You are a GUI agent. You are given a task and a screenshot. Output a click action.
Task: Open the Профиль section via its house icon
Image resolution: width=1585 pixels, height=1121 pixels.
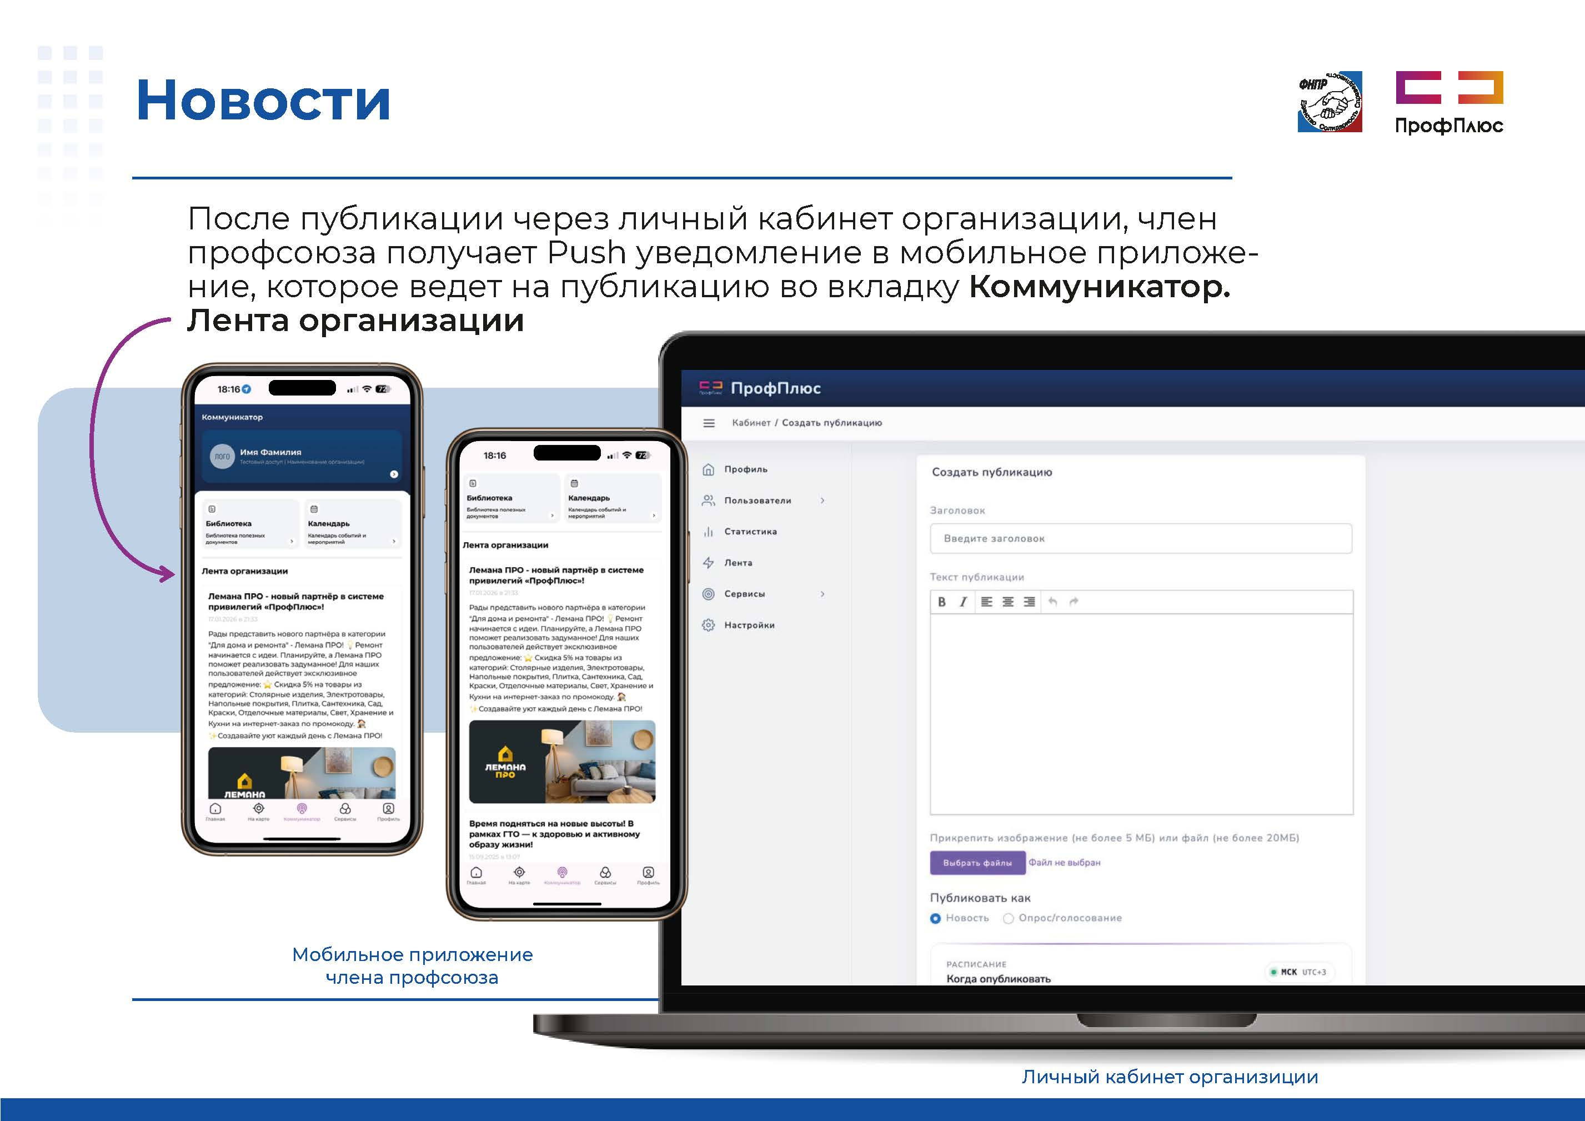click(708, 469)
